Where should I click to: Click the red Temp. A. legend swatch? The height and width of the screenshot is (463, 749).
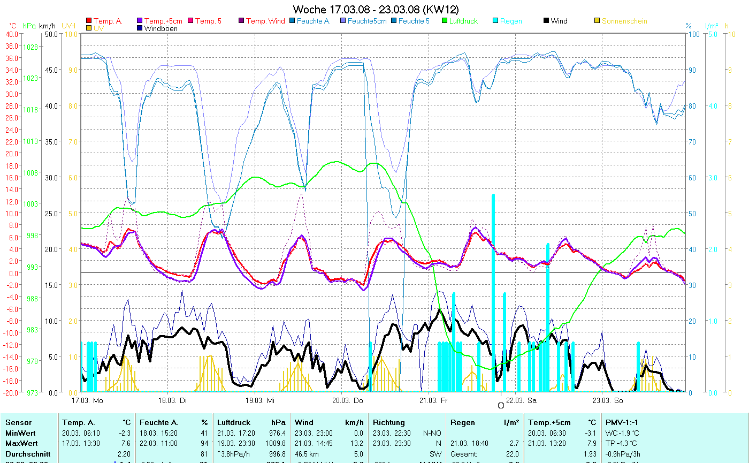tap(89, 21)
